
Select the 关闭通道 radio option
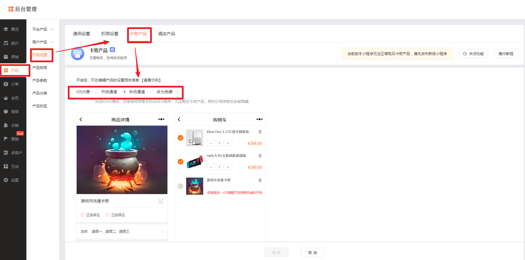(x=125, y=92)
